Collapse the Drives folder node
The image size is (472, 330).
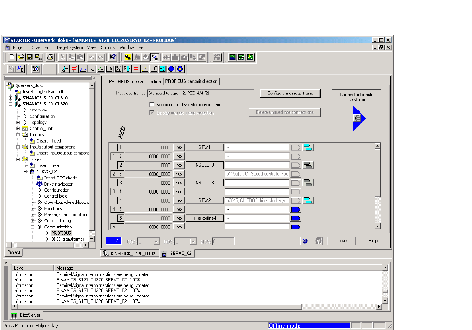[18, 160]
